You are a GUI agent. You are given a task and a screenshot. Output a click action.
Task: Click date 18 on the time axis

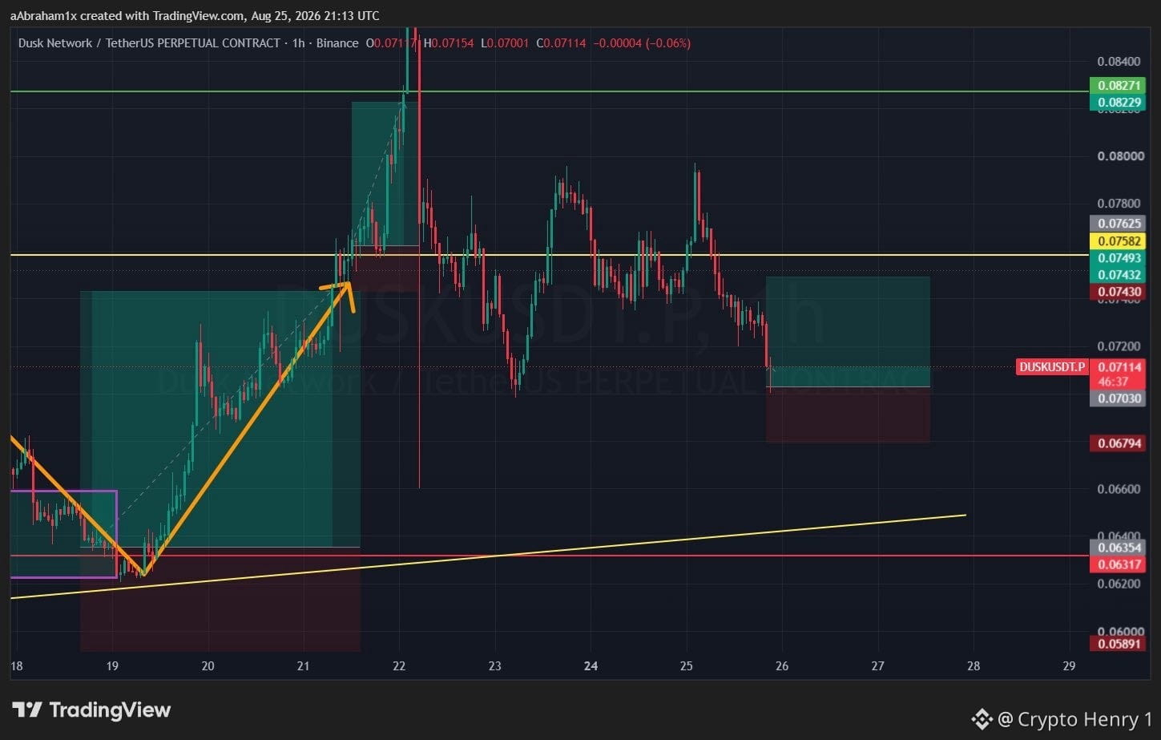[17, 666]
